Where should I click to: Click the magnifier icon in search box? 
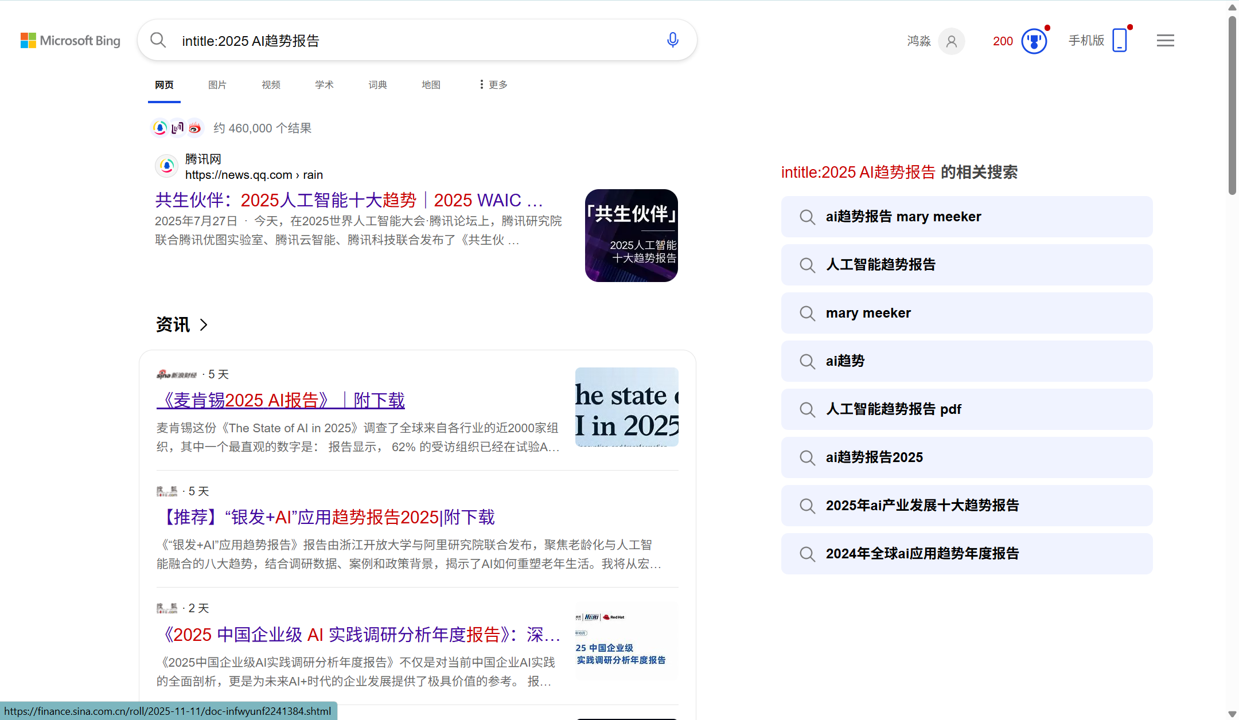[x=158, y=40]
